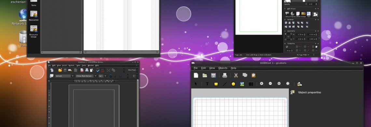Open the font size dropdown in Writer

105,76
